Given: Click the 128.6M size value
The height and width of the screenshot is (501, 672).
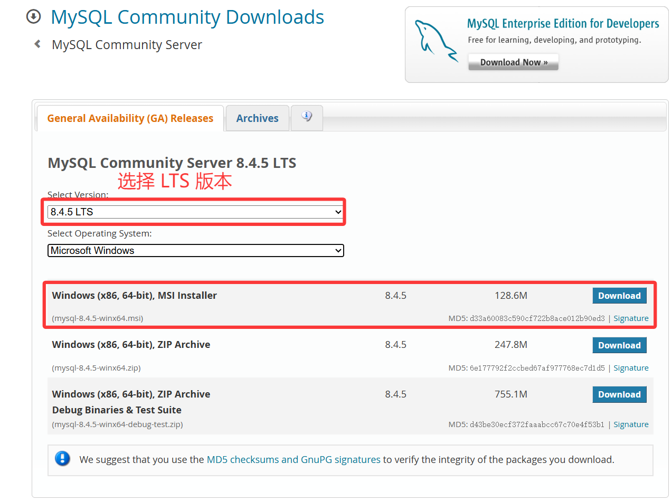Looking at the screenshot, I should [x=511, y=296].
